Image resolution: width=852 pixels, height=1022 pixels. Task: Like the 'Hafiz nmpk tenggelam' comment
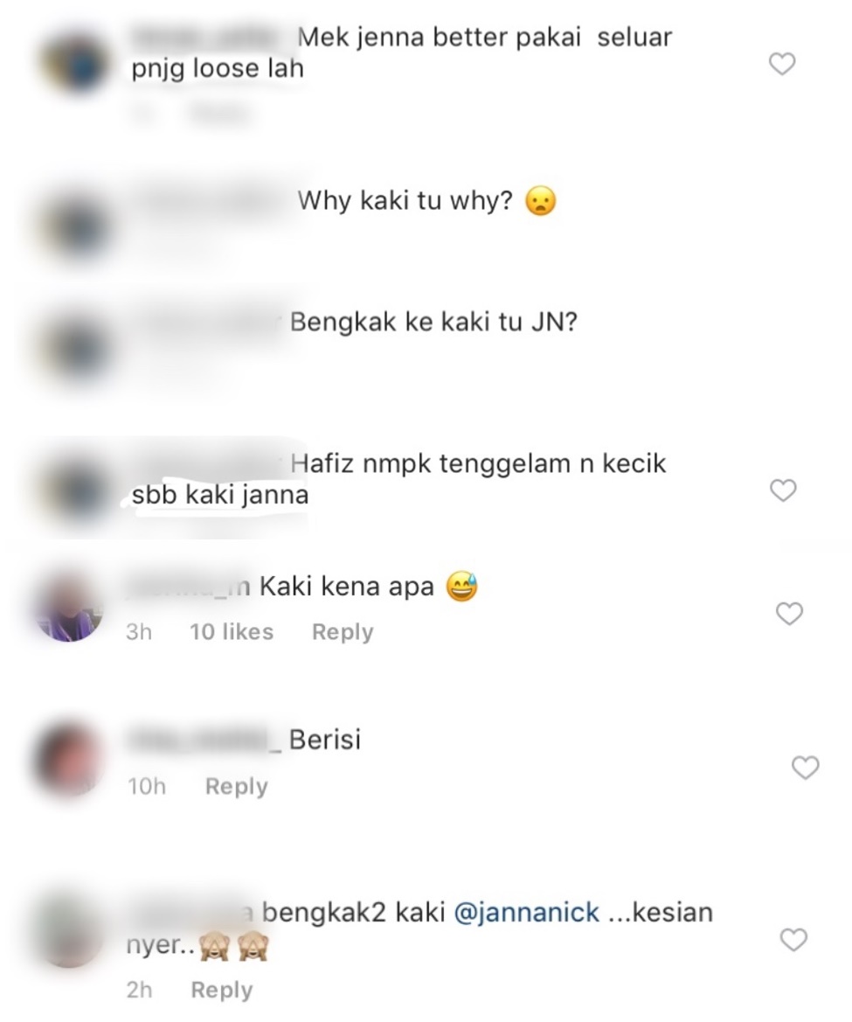783,490
